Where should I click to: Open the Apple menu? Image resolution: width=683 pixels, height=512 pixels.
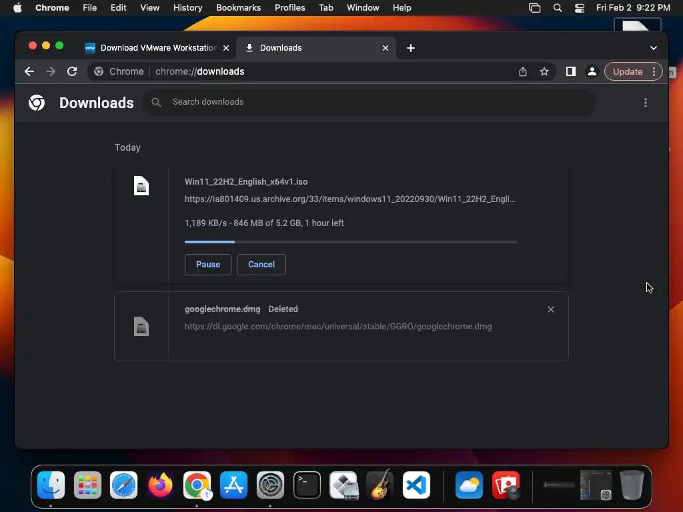click(17, 8)
